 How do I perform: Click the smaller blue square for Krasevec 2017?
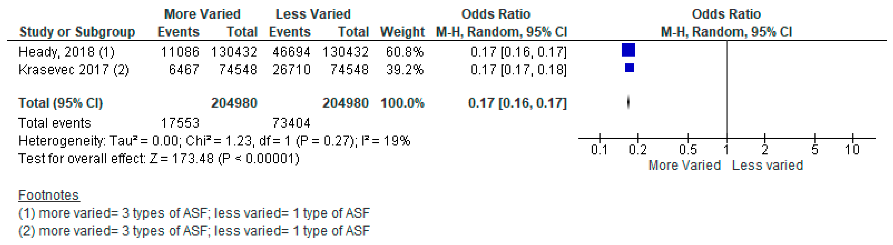[629, 68]
